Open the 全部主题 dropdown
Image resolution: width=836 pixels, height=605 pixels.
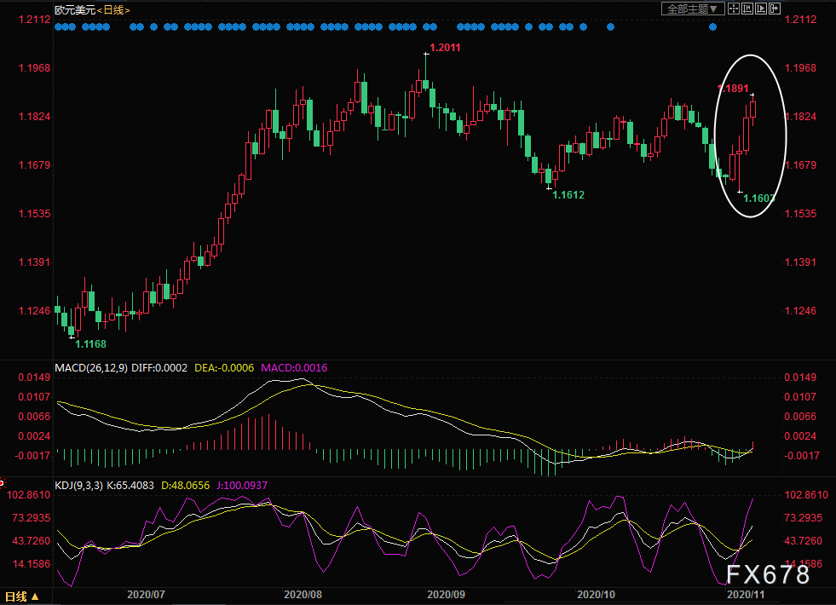pyautogui.click(x=693, y=9)
